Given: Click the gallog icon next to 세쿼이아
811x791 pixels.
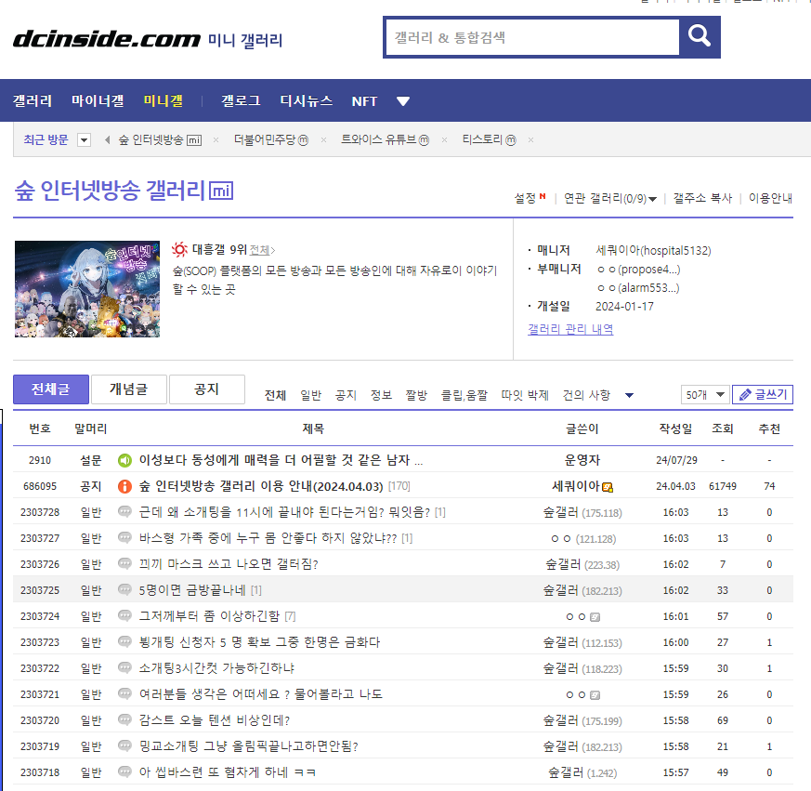Looking at the screenshot, I should 607,485.
